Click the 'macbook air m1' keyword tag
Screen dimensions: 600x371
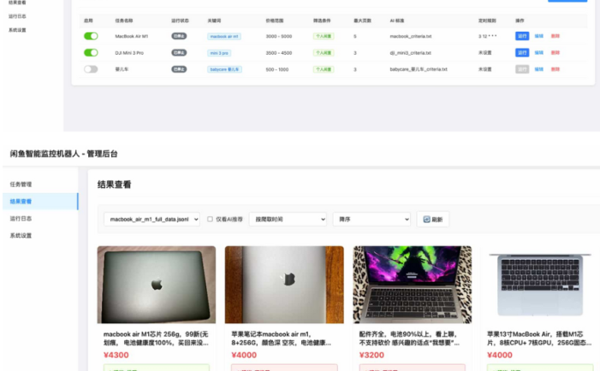224,36
